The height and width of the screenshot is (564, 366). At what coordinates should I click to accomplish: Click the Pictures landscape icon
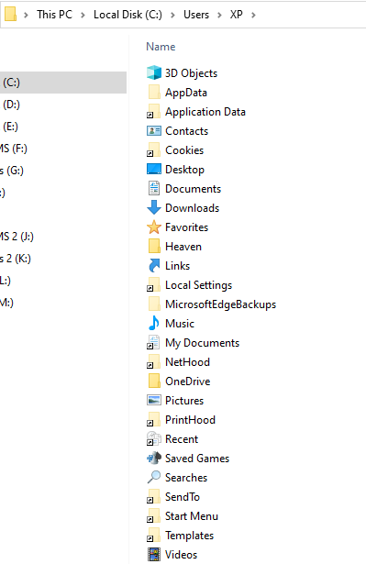click(x=154, y=401)
